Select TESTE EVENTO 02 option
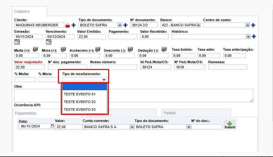Screen dimensions: 273x157 tap(85, 102)
